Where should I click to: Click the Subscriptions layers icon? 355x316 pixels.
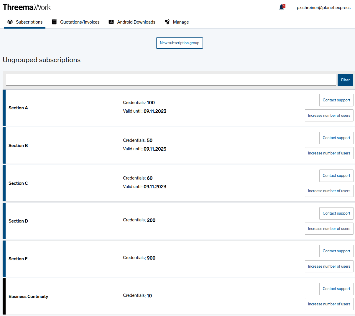[10, 22]
